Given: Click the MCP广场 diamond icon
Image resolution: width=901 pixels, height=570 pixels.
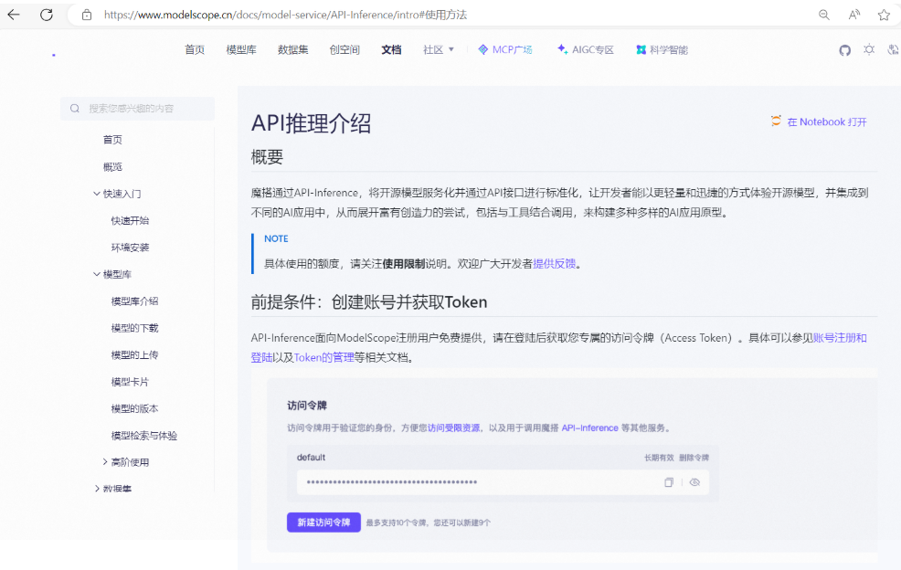Looking at the screenshot, I should [483, 49].
